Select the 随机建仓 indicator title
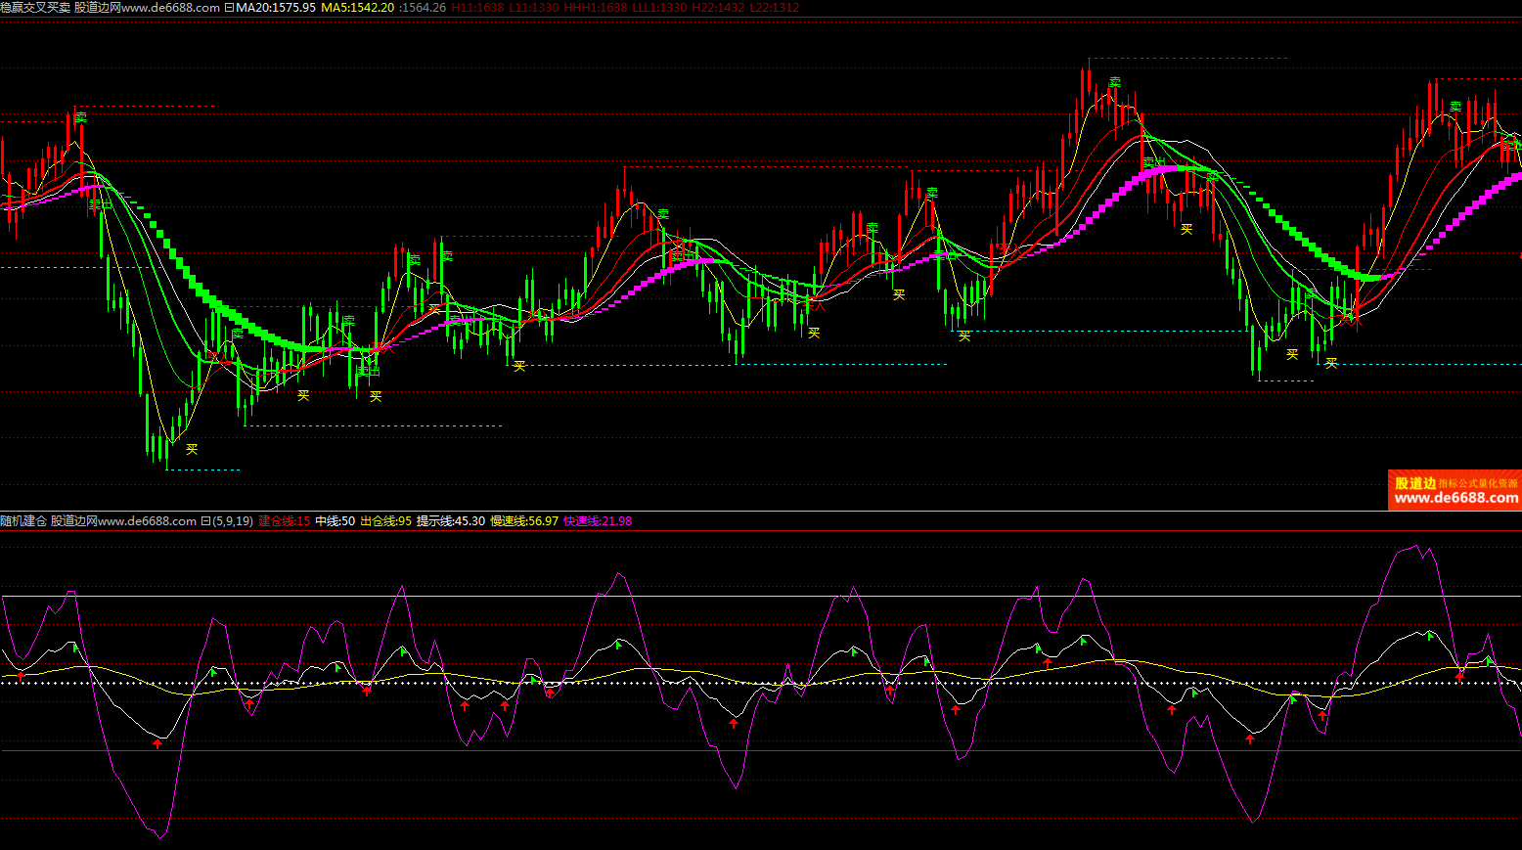 [x=23, y=521]
